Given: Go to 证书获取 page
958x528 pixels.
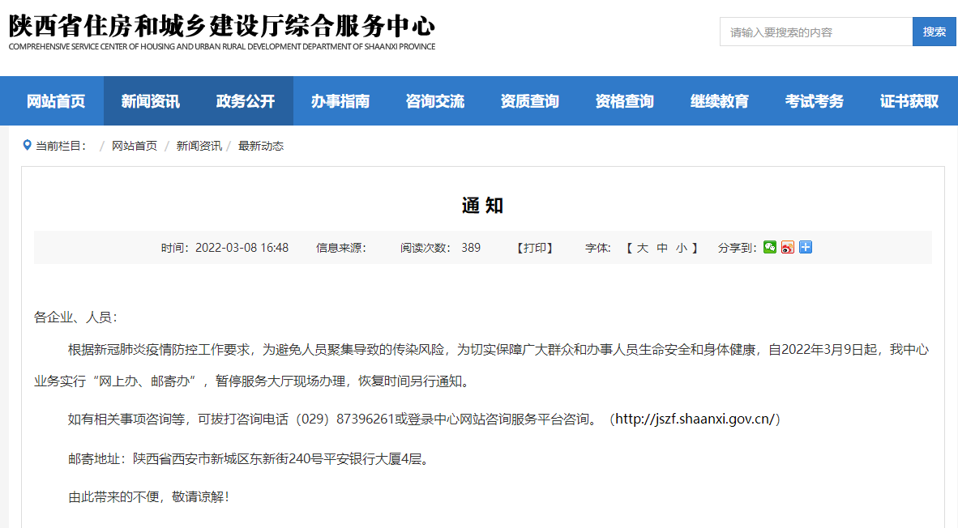Looking at the screenshot, I should tap(909, 101).
